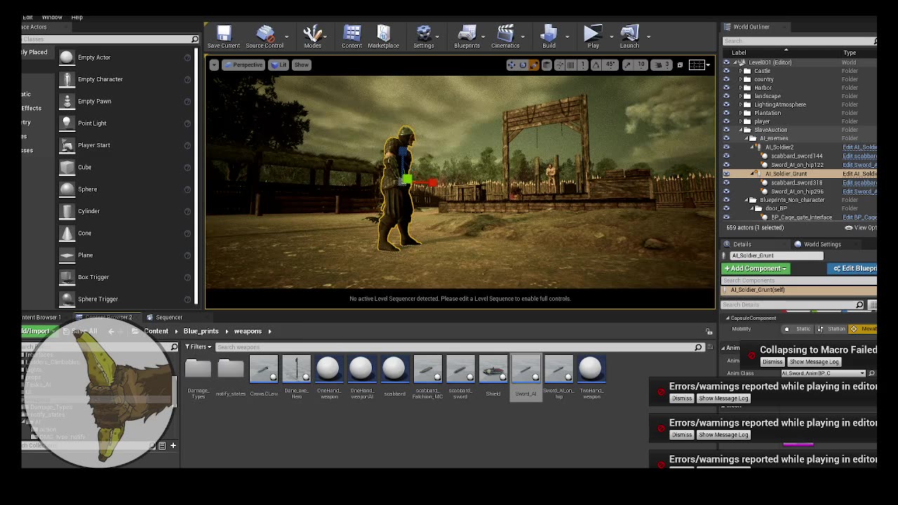Open the Settings gear toolbar icon
This screenshot has height=505, width=898.
point(423,36)
